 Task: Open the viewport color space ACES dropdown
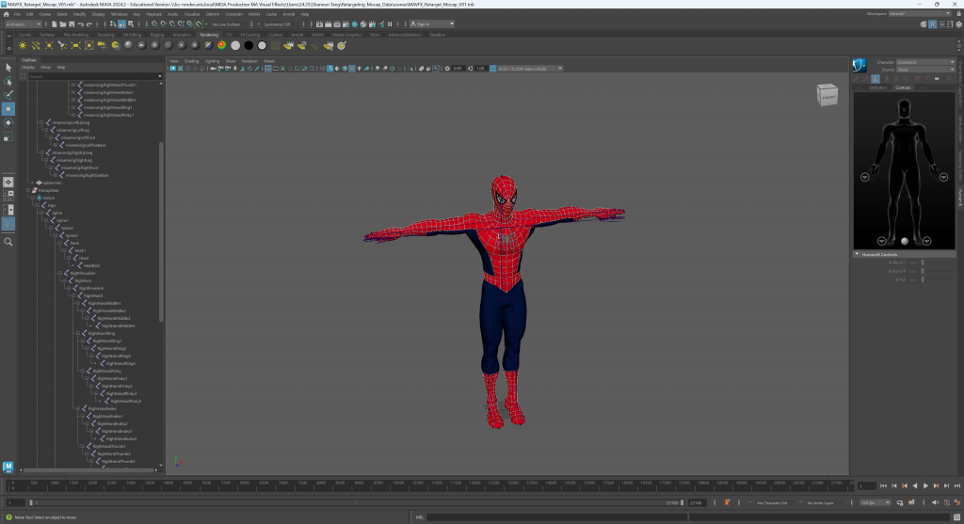[530, 69]
